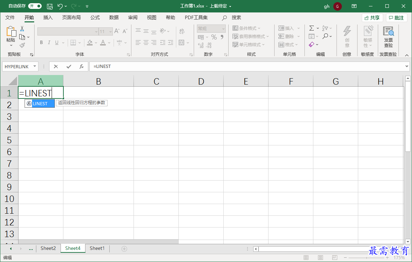Click the Undo arrow icon

pyautogui.click(x=60, y=6)
